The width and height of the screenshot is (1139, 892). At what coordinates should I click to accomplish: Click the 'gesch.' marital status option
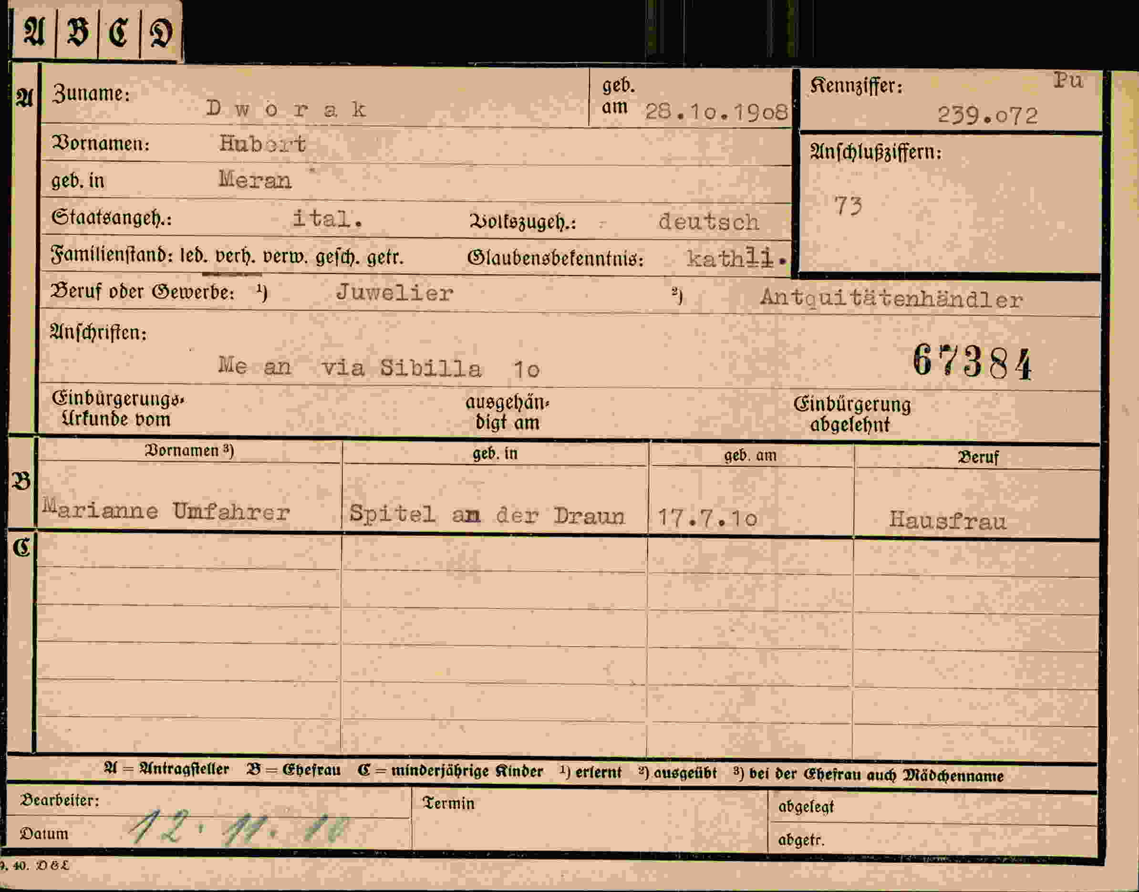pyautogui.click(x=337, y=258)
